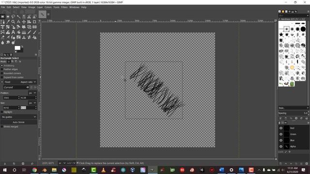
Task: Click the Auto Shrink button
Action: coord(18,122)
